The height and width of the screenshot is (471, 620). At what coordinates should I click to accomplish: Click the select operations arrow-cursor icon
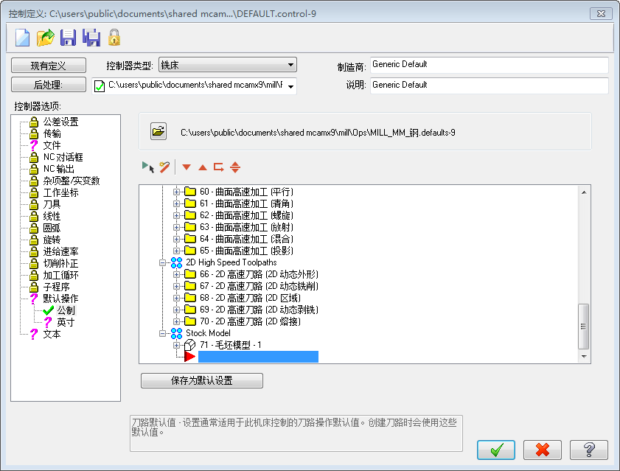148,167
